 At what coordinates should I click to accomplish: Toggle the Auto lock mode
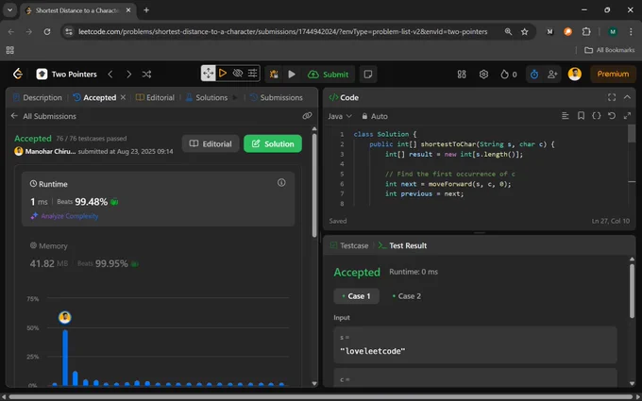point(374,116)
